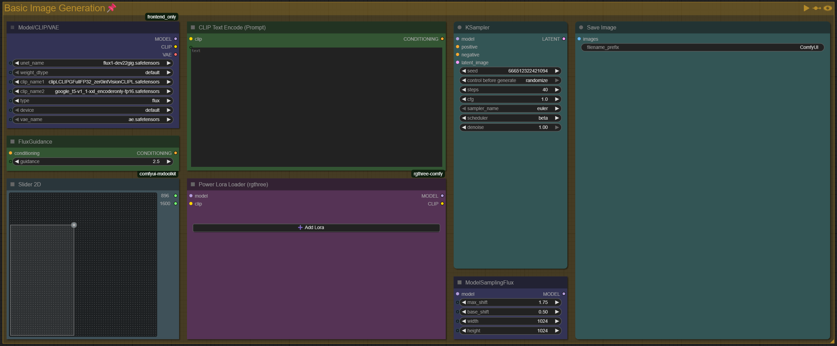Increase guidance with the right arrow
Screen dimensions: 837x346
click(x=168, y=161)
